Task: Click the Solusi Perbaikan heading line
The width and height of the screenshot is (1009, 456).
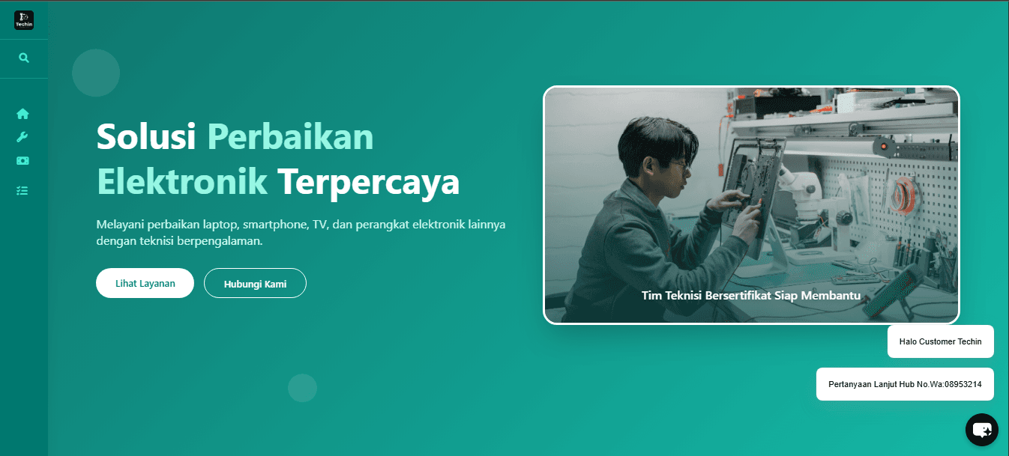Action: 235,136
